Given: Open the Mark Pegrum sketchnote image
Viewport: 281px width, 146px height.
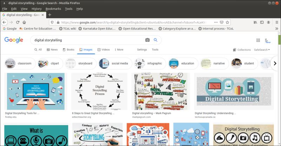Looking at the screenshot, I should point(161,91).
